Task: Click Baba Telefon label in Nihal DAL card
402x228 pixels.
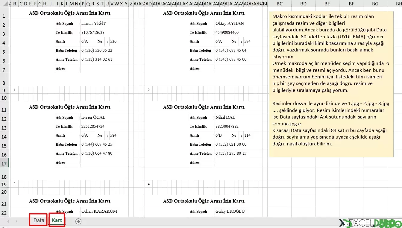Action: pyautogui.click(x=201, y=145)
